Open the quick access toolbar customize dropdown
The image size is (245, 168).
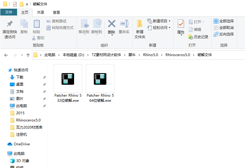[x=27, y=4]
